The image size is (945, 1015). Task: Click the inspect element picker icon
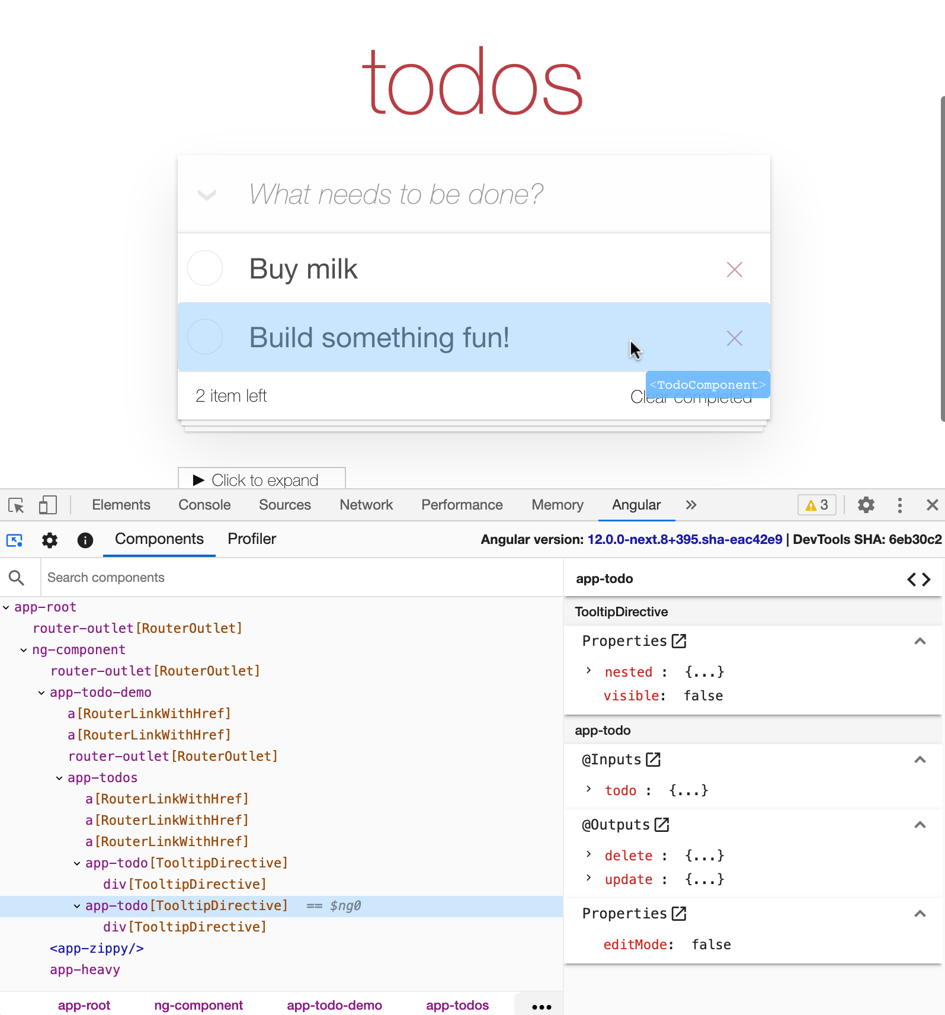pyautogui.click(x=16, y=505)
